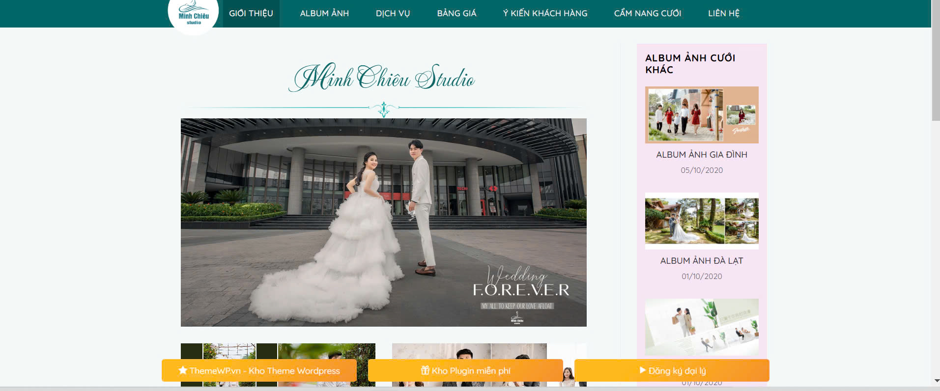Image resolution: width=940 pixels, height=391 pixels.
Task: Click the gift icon on Kho Plugin banner
Action: 425,370
